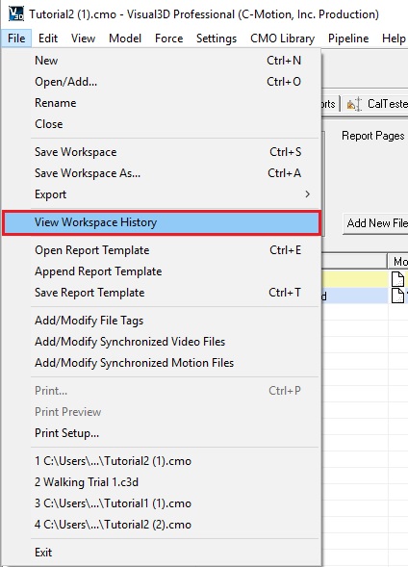Open the Model menu

[x=125, y=39]
